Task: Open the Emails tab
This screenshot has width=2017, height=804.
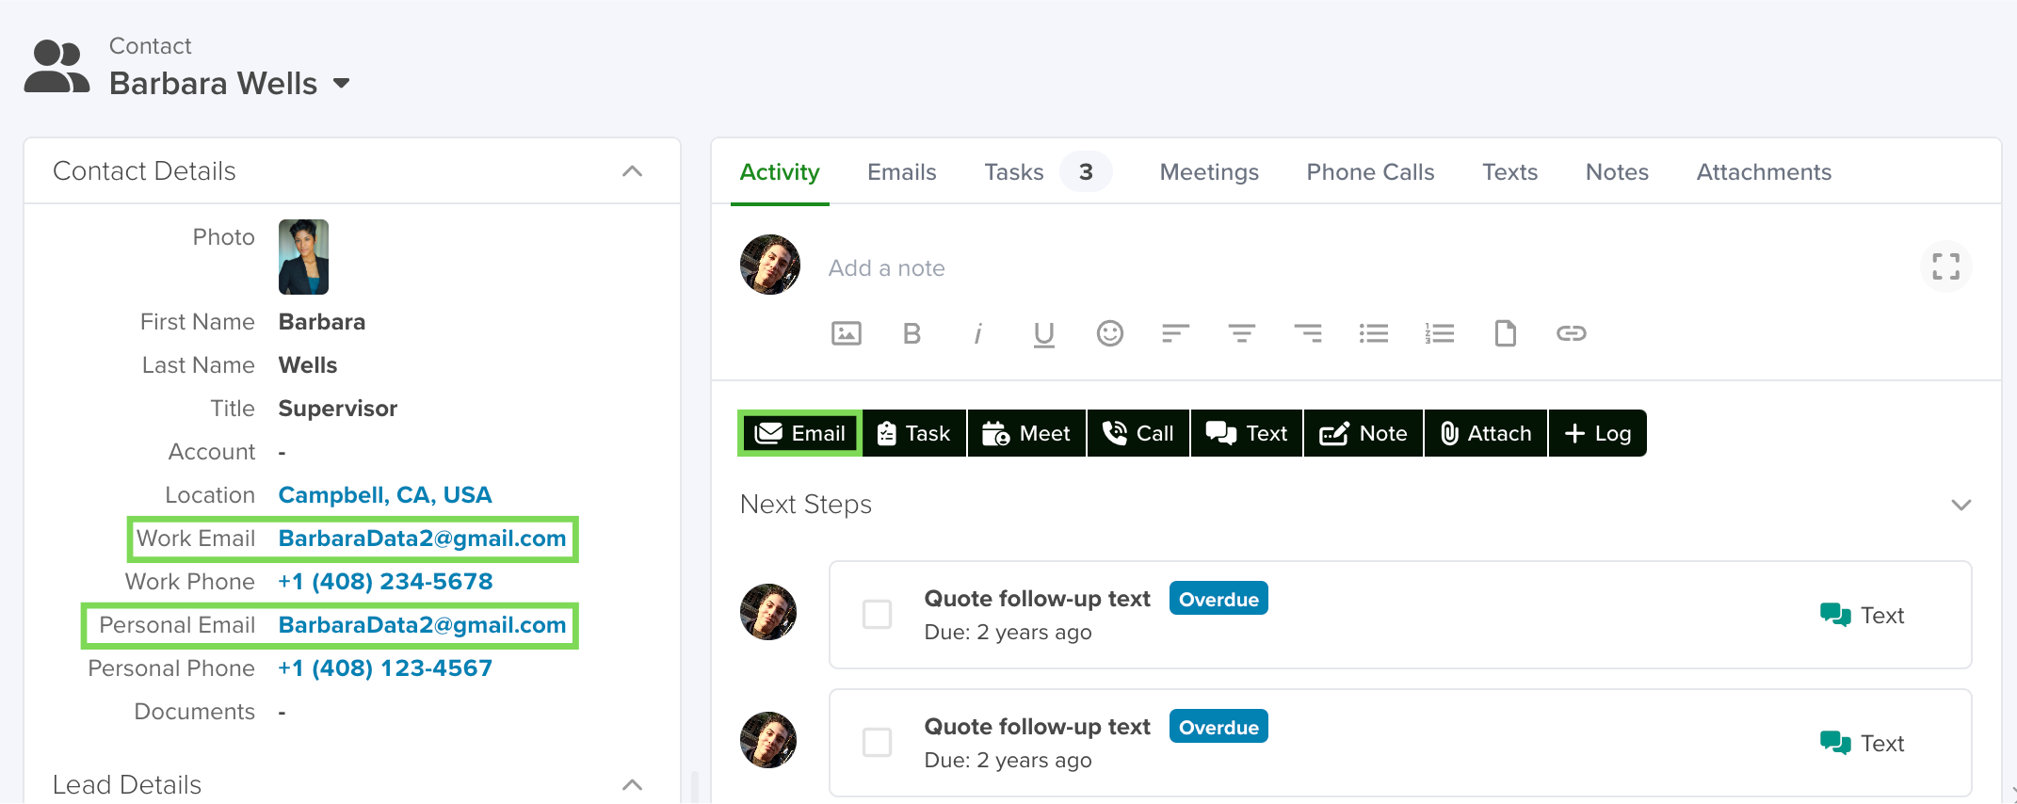Action: click(x=902, y=172)
